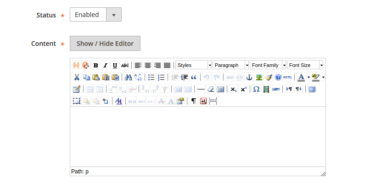The image size is (381, 189).
Task: Click the Cleanup messy code brush
Action: click(x=269, y=77)
